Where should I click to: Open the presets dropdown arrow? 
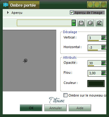74,23
